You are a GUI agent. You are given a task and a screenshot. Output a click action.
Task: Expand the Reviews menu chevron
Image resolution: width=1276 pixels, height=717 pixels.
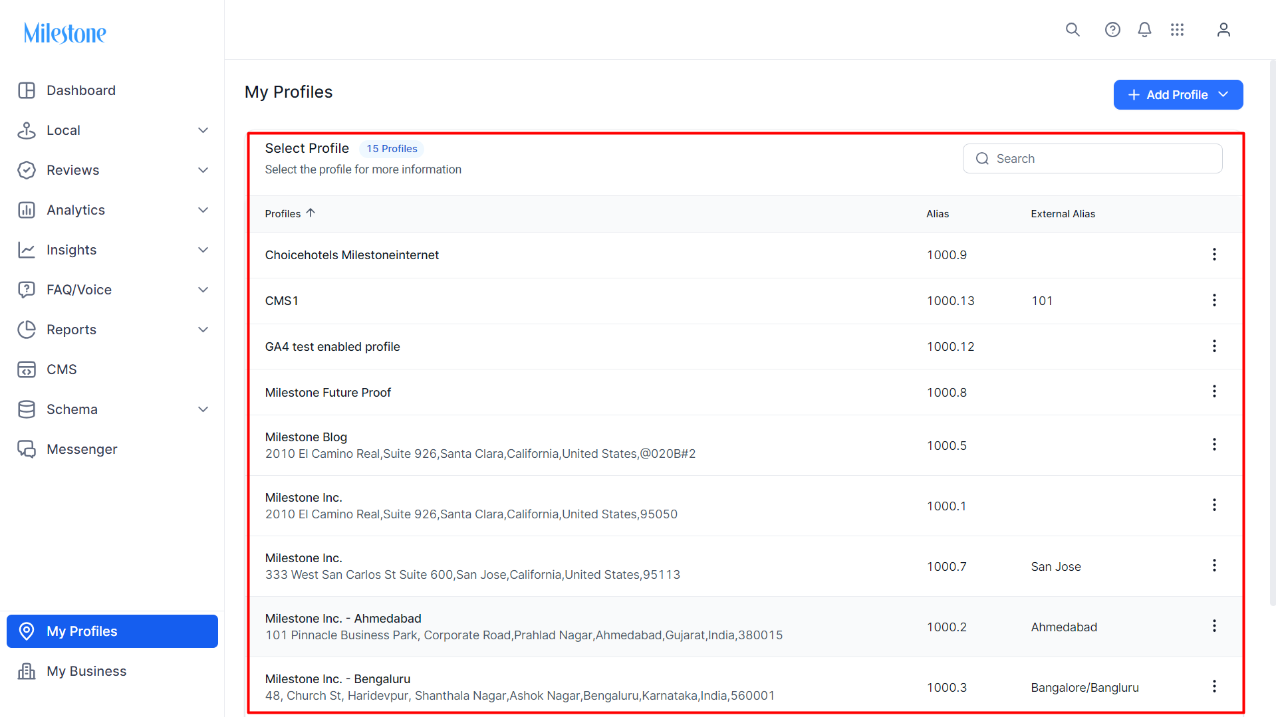(203, 170)
